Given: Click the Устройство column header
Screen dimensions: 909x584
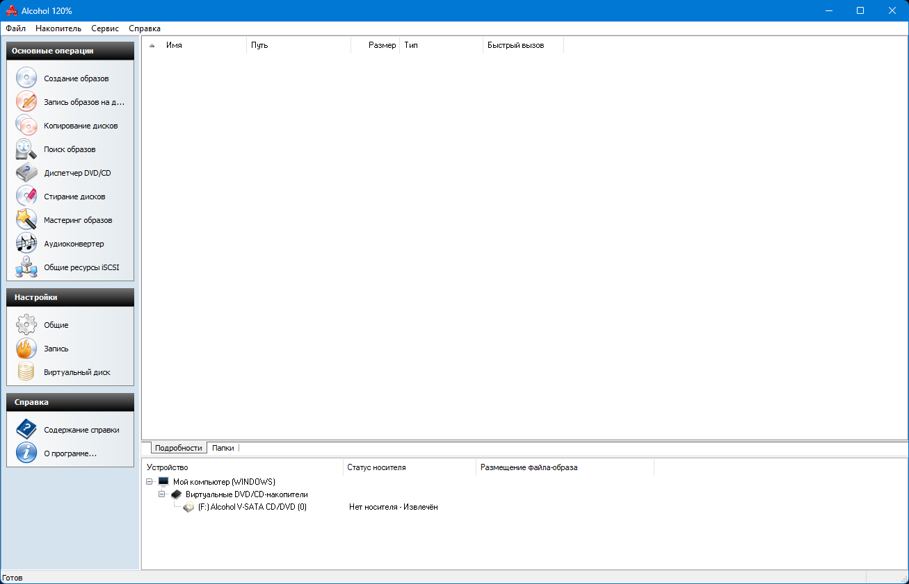Looking at the screenshot, I should (243, 467).
